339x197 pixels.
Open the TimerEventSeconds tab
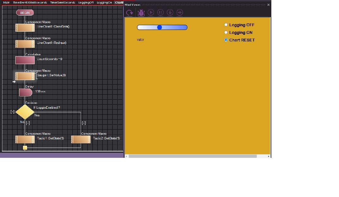pyautogui.click(x=63, y=3)
